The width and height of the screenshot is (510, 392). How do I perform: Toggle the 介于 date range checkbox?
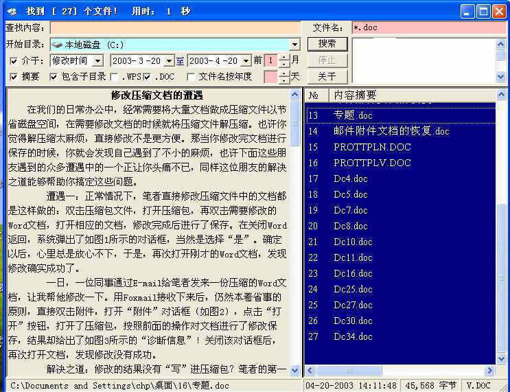(x=14, y=61)
